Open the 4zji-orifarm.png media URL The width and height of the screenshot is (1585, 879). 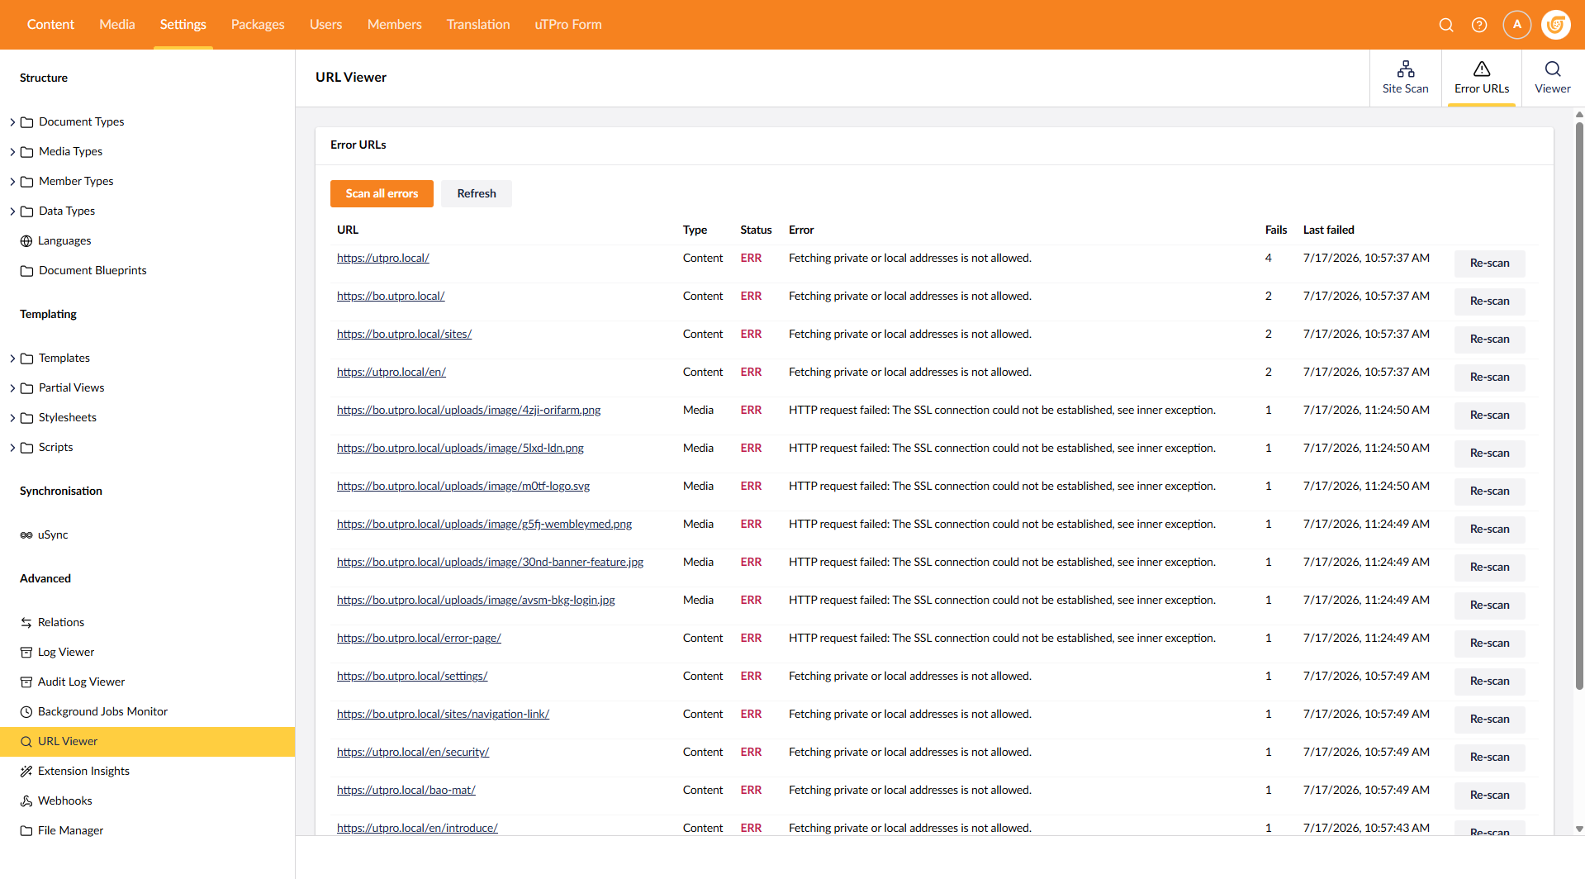pyautogui.click(x=468, y=411)
